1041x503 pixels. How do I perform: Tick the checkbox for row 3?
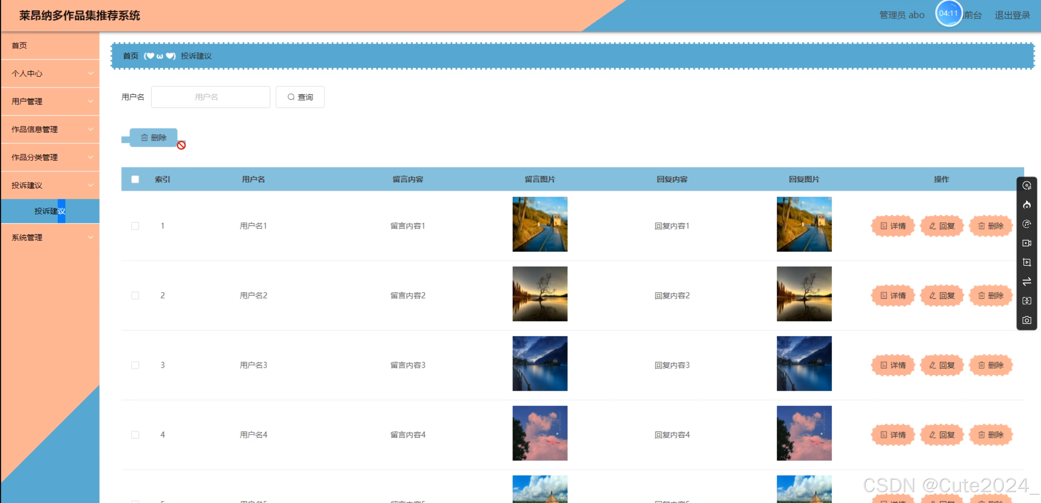[135, 365]
